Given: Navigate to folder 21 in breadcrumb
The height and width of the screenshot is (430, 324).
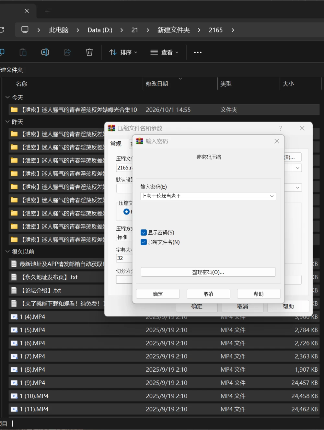Looking at the screenshot, I should coord(135,30).
